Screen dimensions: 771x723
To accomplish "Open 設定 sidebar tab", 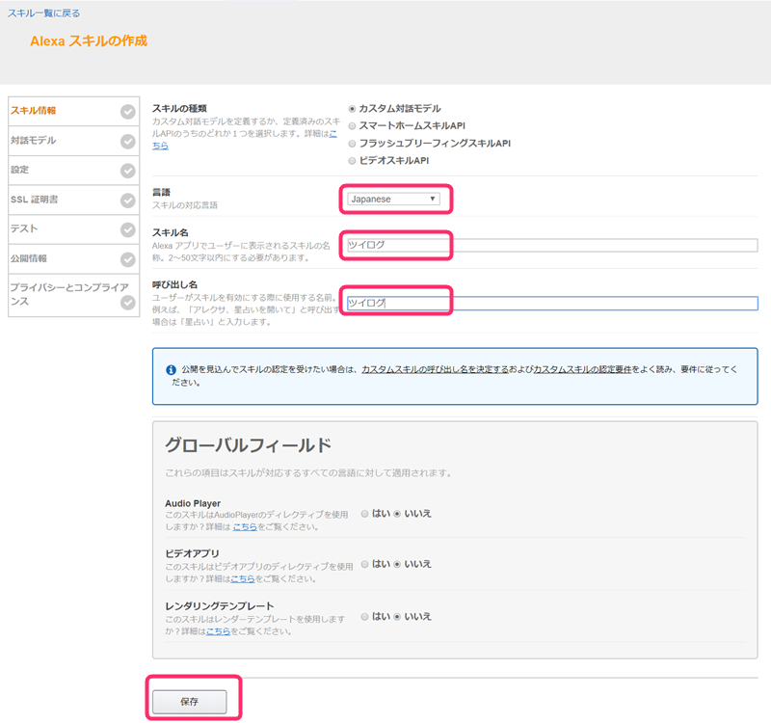I will (74, 171).
